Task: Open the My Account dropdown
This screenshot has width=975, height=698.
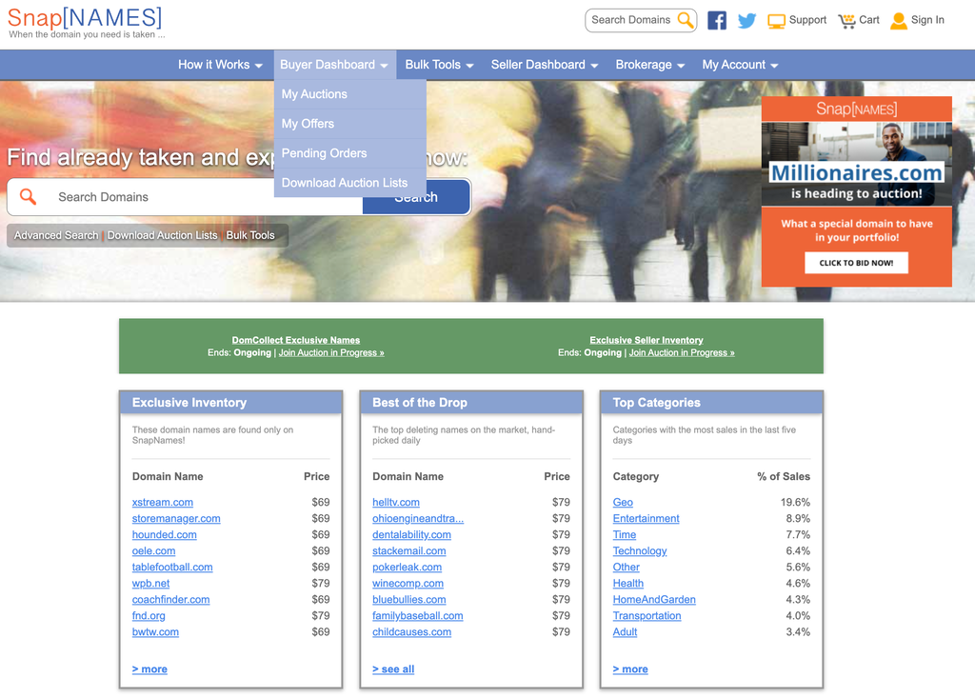Action: 740,65
